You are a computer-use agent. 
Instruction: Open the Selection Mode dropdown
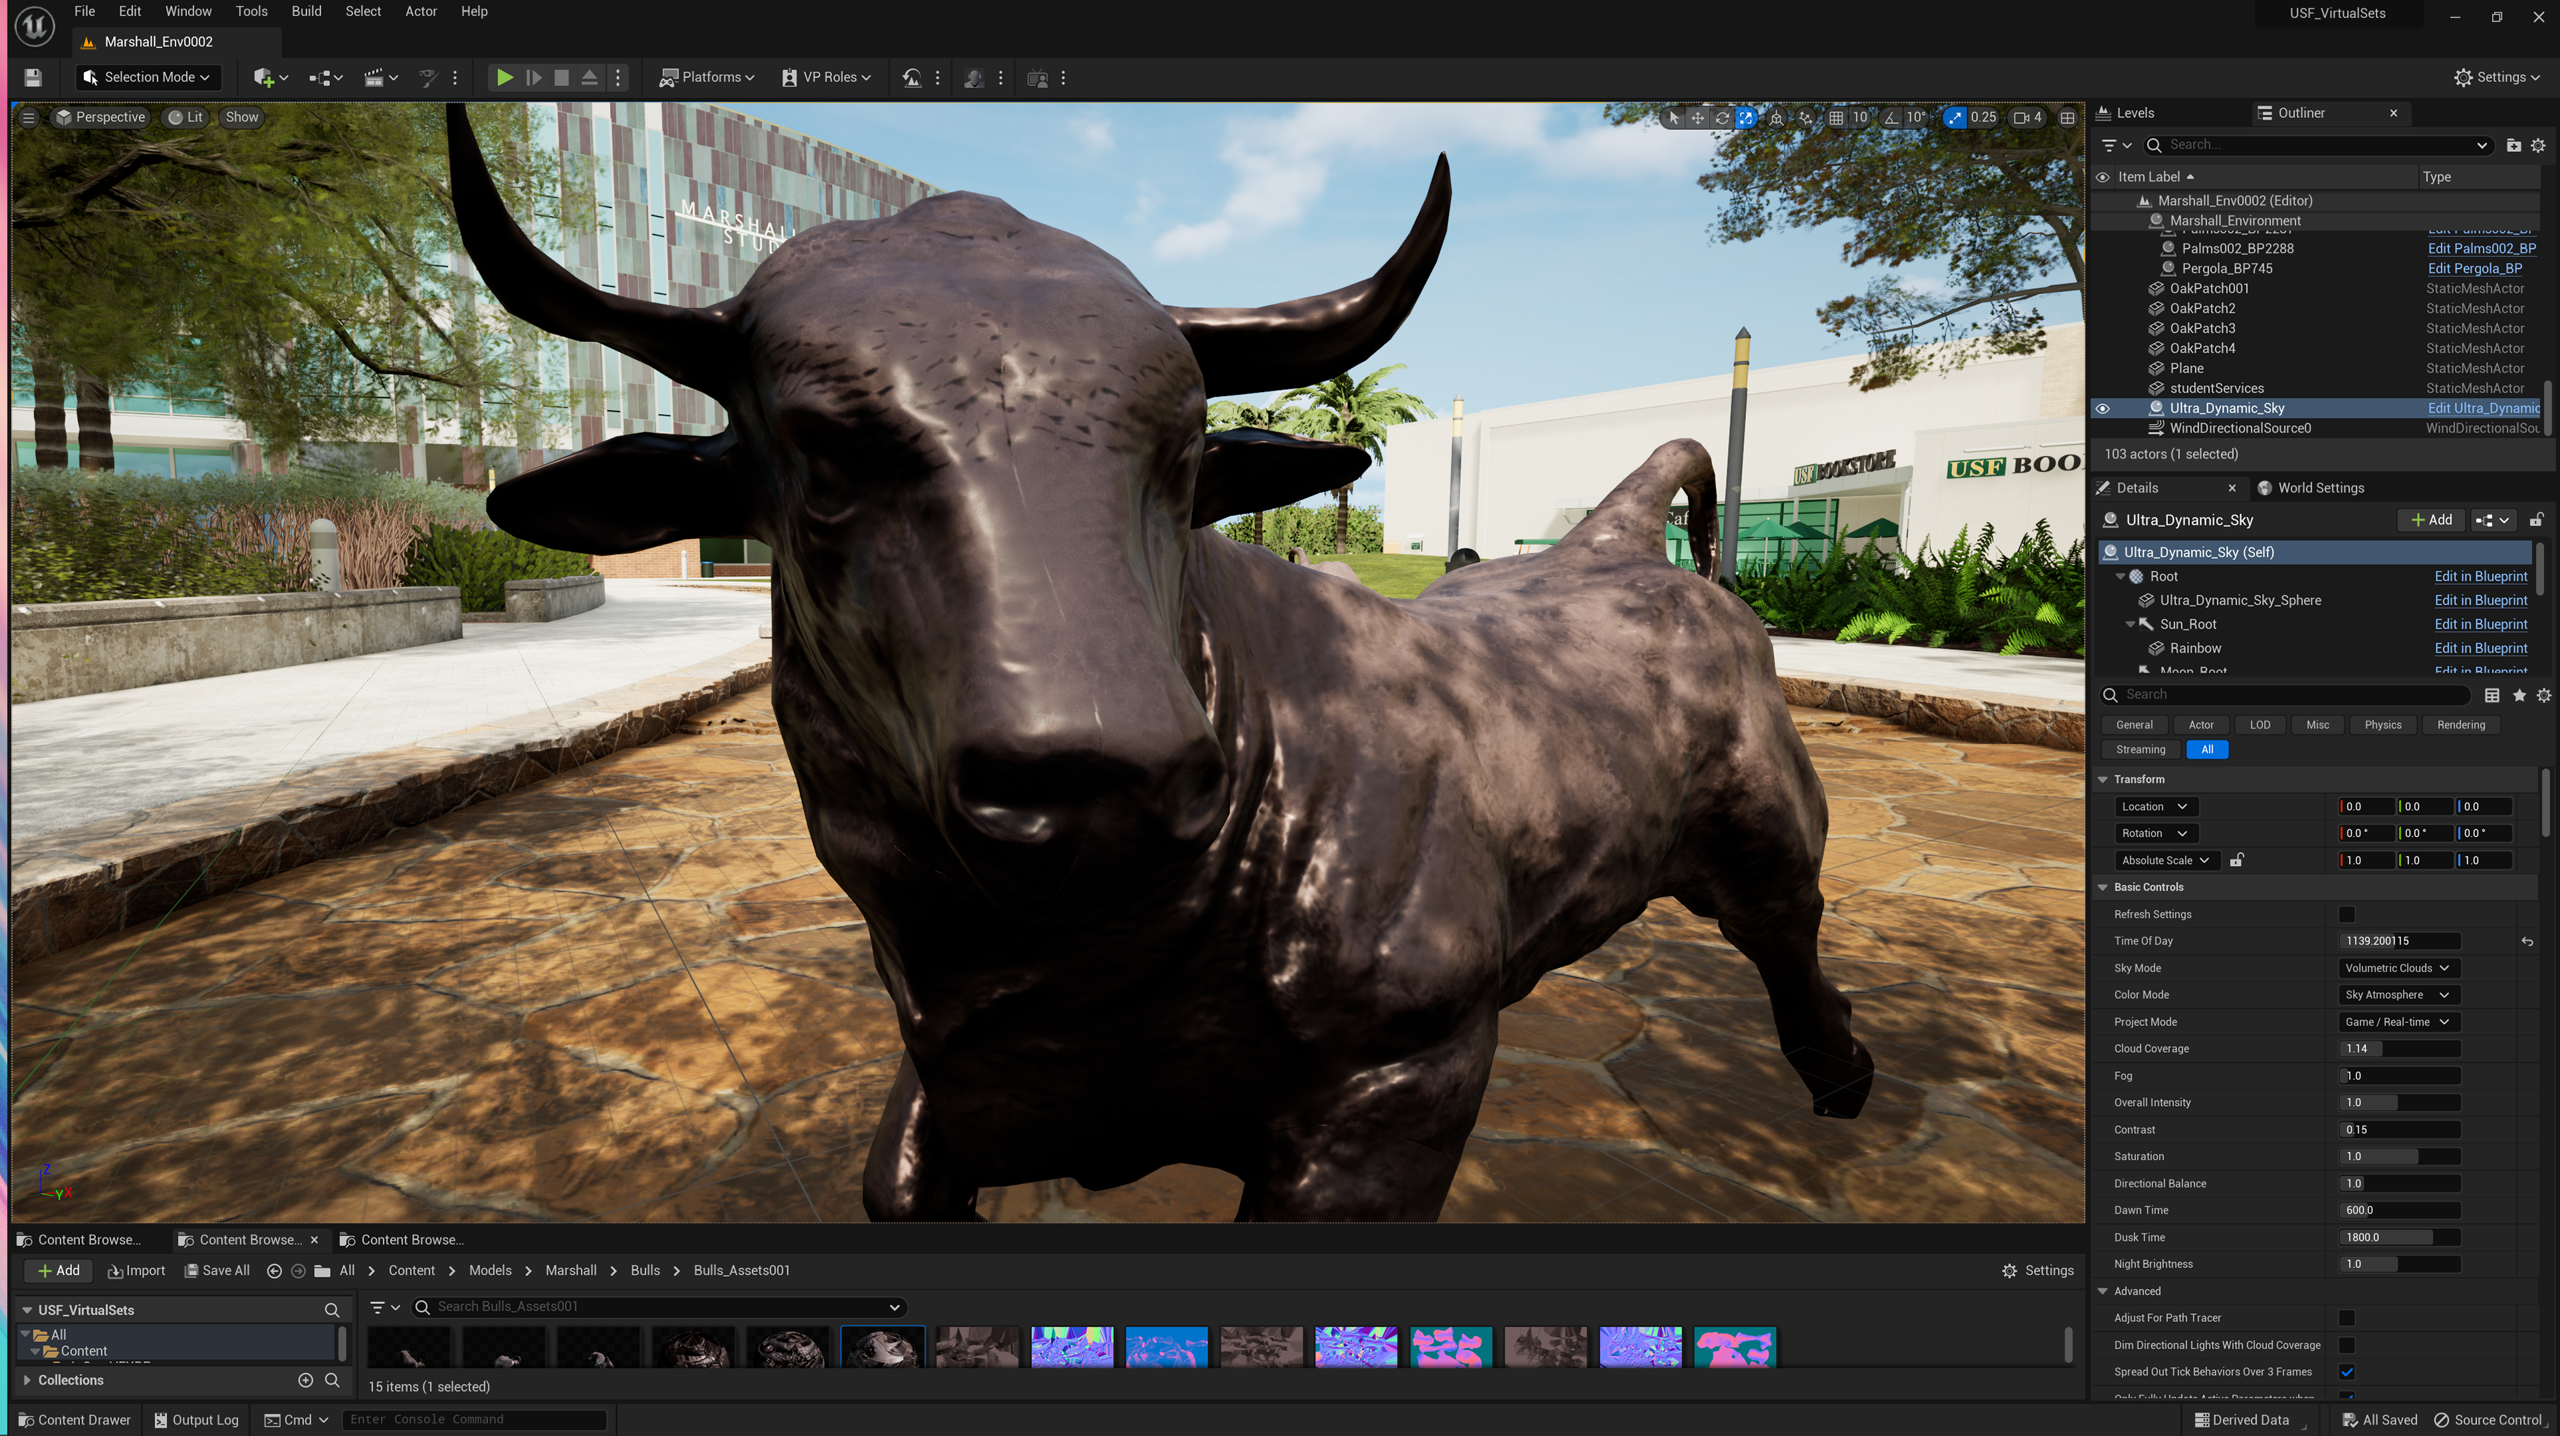[x=147, y=77]
